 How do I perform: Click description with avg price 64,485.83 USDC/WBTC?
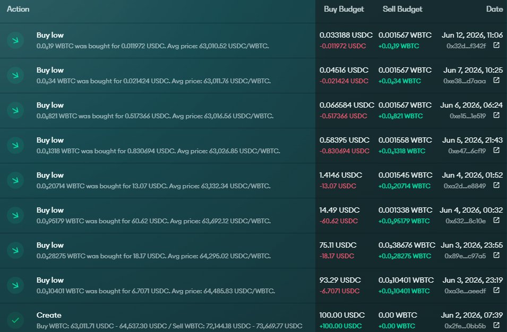tap(156, 291)
